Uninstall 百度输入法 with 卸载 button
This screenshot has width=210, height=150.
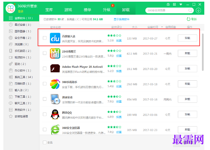click(187, 38)
